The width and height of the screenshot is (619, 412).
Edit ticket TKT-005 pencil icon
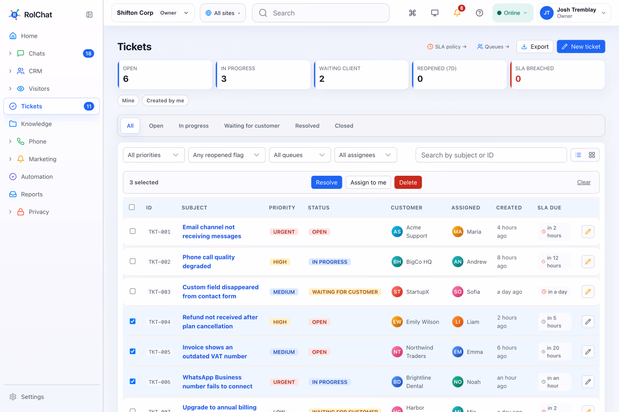588,352
